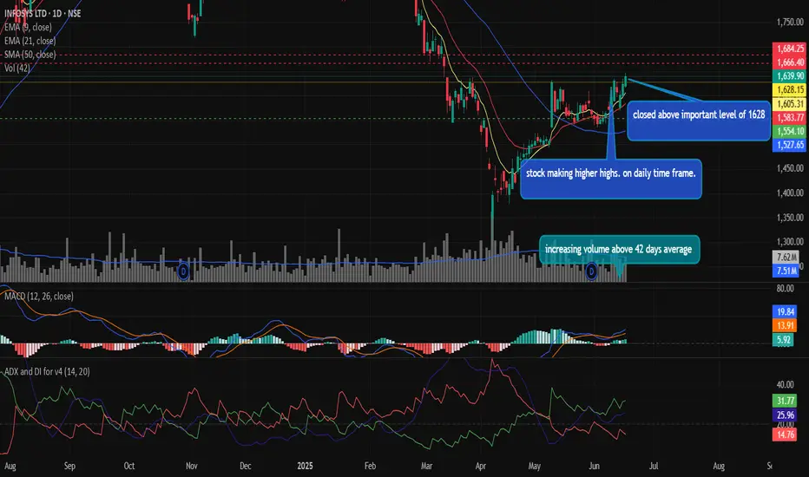Image resolution: width=809 pixels, height=477 pixels.
Task: Click the blue 19.84 MACD value label
Action: pyautogui.click(x=784, y=311)
